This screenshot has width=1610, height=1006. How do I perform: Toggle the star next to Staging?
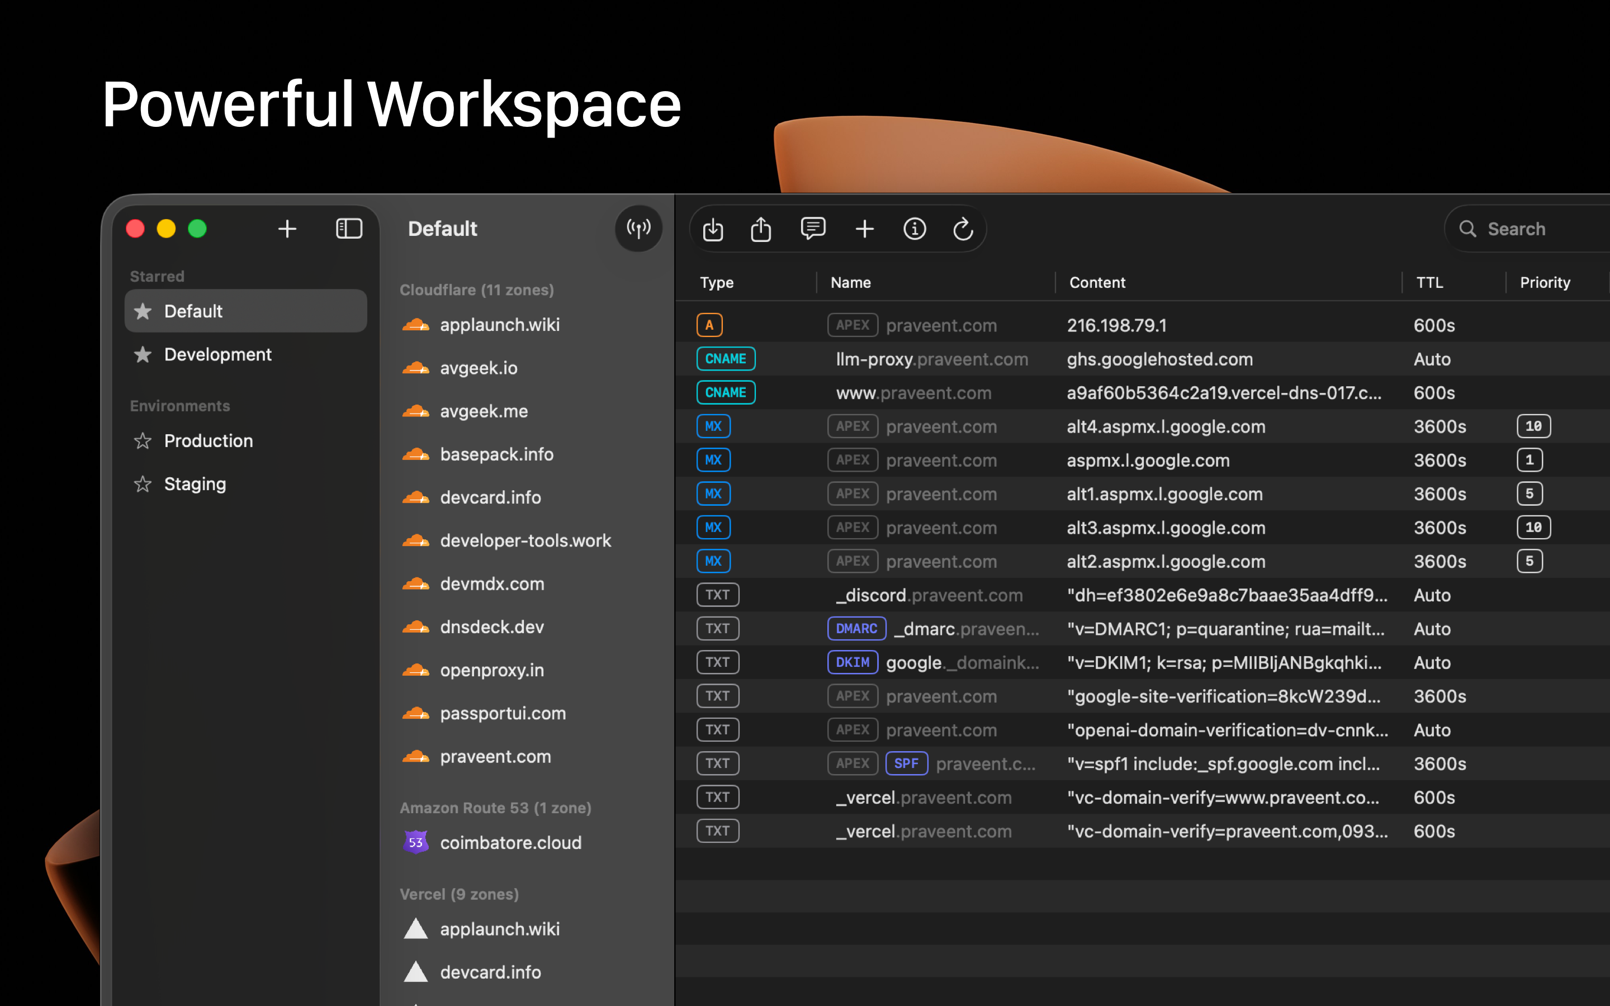(143, 483)
